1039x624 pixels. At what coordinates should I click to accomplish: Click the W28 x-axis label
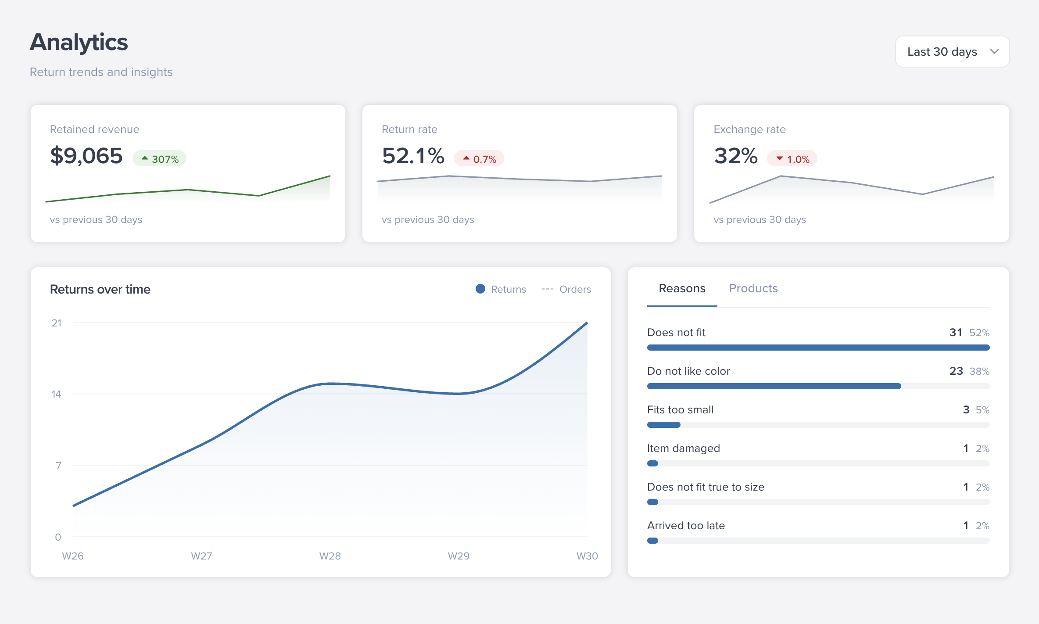[330, 556]
